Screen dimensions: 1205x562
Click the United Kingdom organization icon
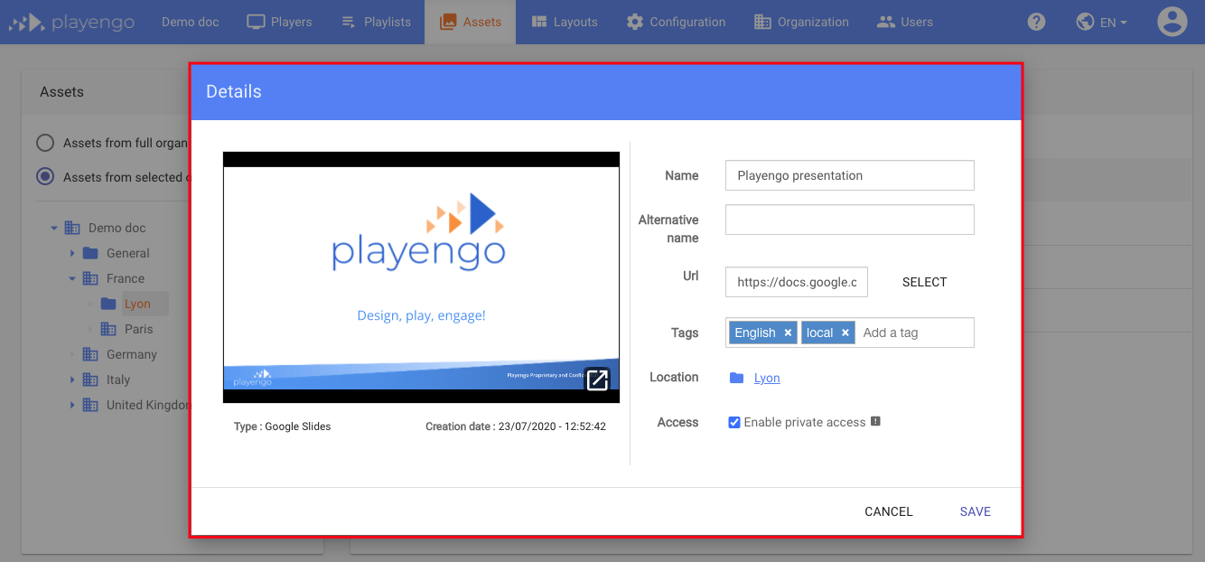(x=90, y=405)
